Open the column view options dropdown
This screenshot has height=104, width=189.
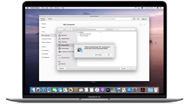click(65, 29)
